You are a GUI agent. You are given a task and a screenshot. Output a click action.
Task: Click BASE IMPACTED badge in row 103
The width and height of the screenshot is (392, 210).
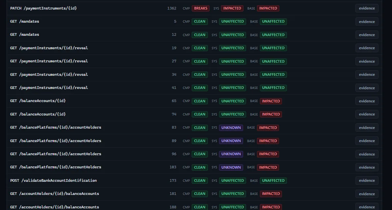point(268,167)
